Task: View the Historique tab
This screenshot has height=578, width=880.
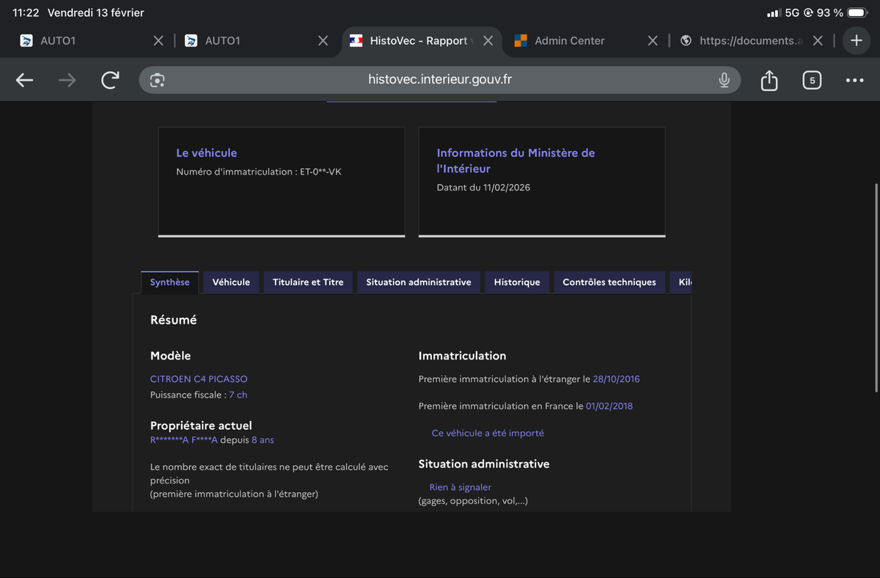Action: coord(516,282)
